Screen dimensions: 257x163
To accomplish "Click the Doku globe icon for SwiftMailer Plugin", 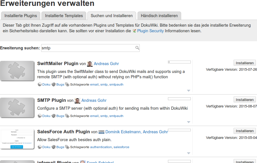I will coord(39,84).
